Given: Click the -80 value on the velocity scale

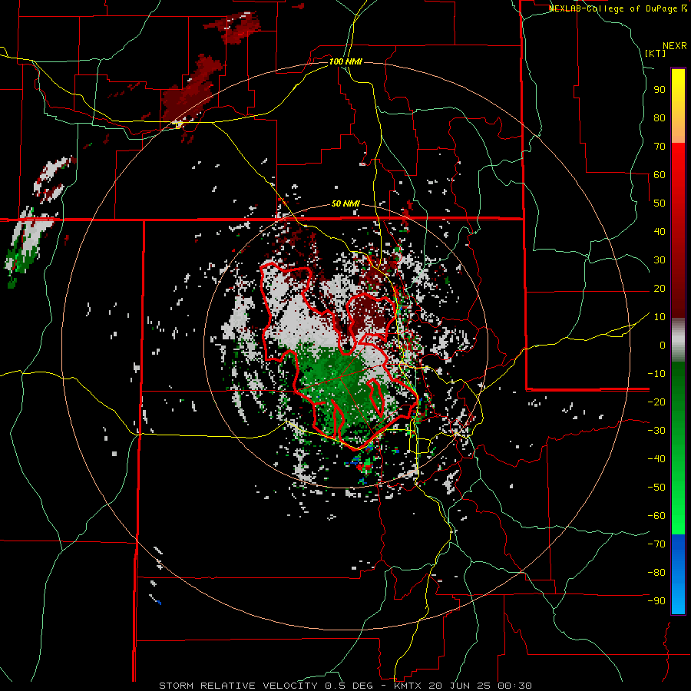Looking at the screenshot, I should click(656, 573).
